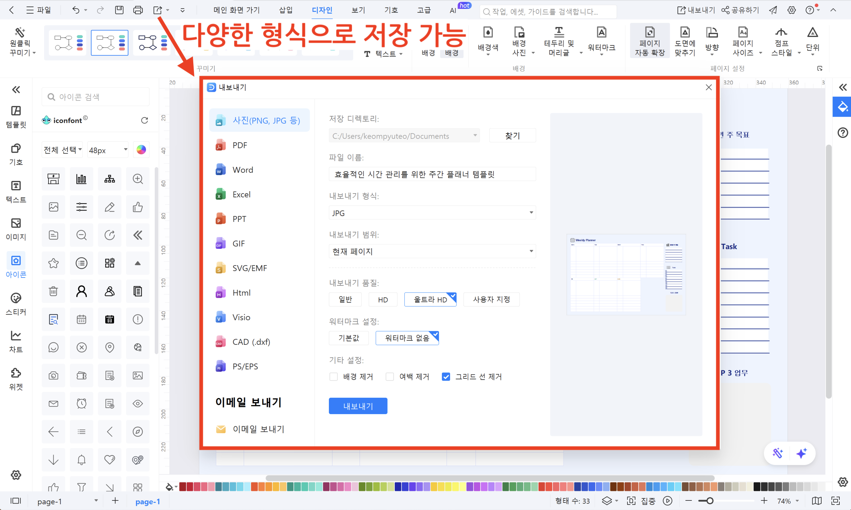Refresh the iconfont library
The width and height of the screenshot is (851, 510).
(x=144, y=120)
